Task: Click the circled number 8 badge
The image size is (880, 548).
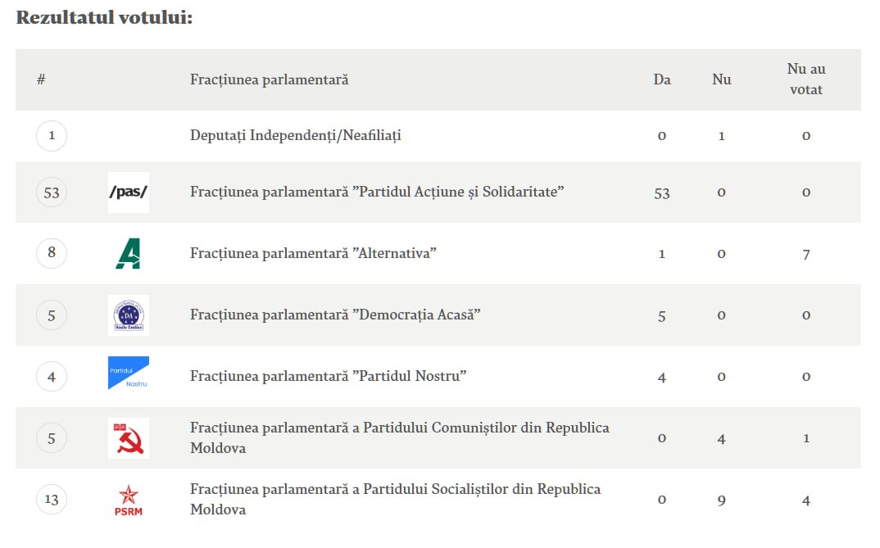Action: tap(52, 253)
